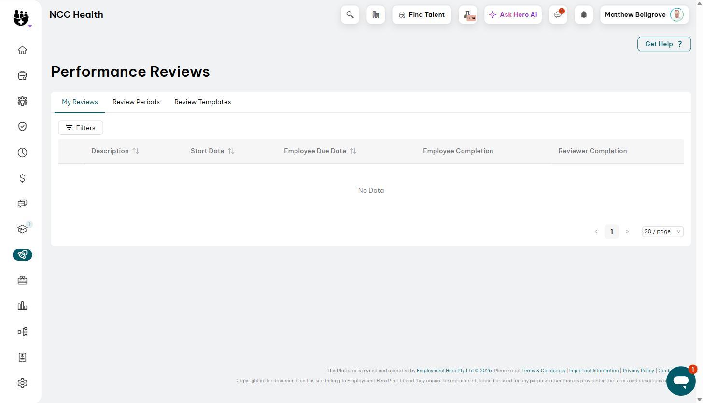
Task: Switch to the Review Templates tab
Action: pyautogui.click(x=202, y=102)
